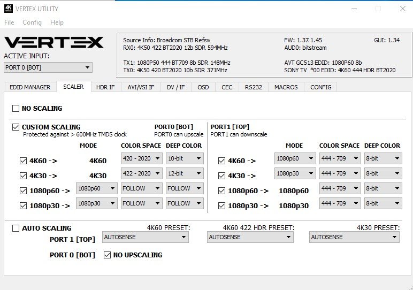Switch to the MACROS tab
The image size is (413, 290).
tap(286, 87)
